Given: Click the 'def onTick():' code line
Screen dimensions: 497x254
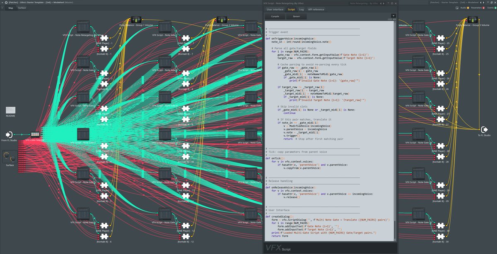Looking at the screenshot, I should click(275, 158).
